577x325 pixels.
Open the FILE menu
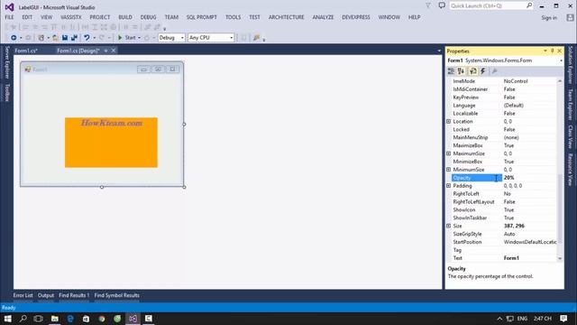pos(9,17)
